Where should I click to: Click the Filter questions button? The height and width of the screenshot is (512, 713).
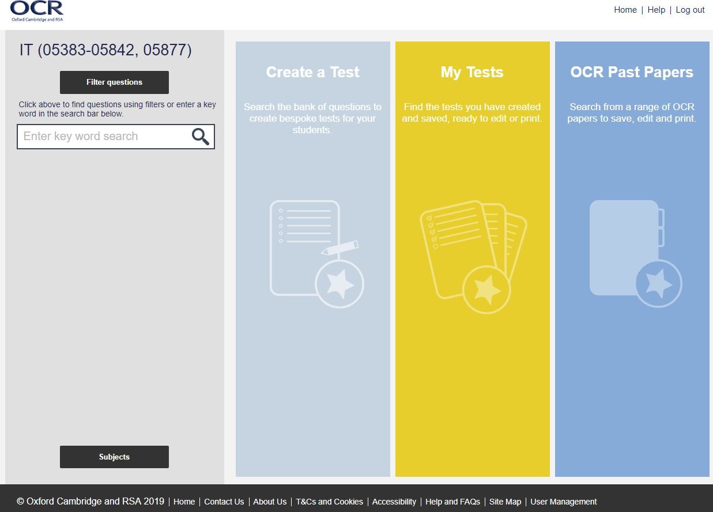(114, 82)
